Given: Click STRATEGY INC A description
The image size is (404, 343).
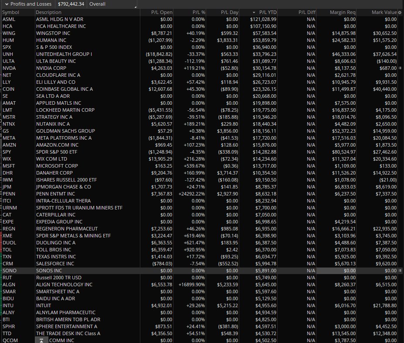Looking at the screenshot, I should (54, 117).
